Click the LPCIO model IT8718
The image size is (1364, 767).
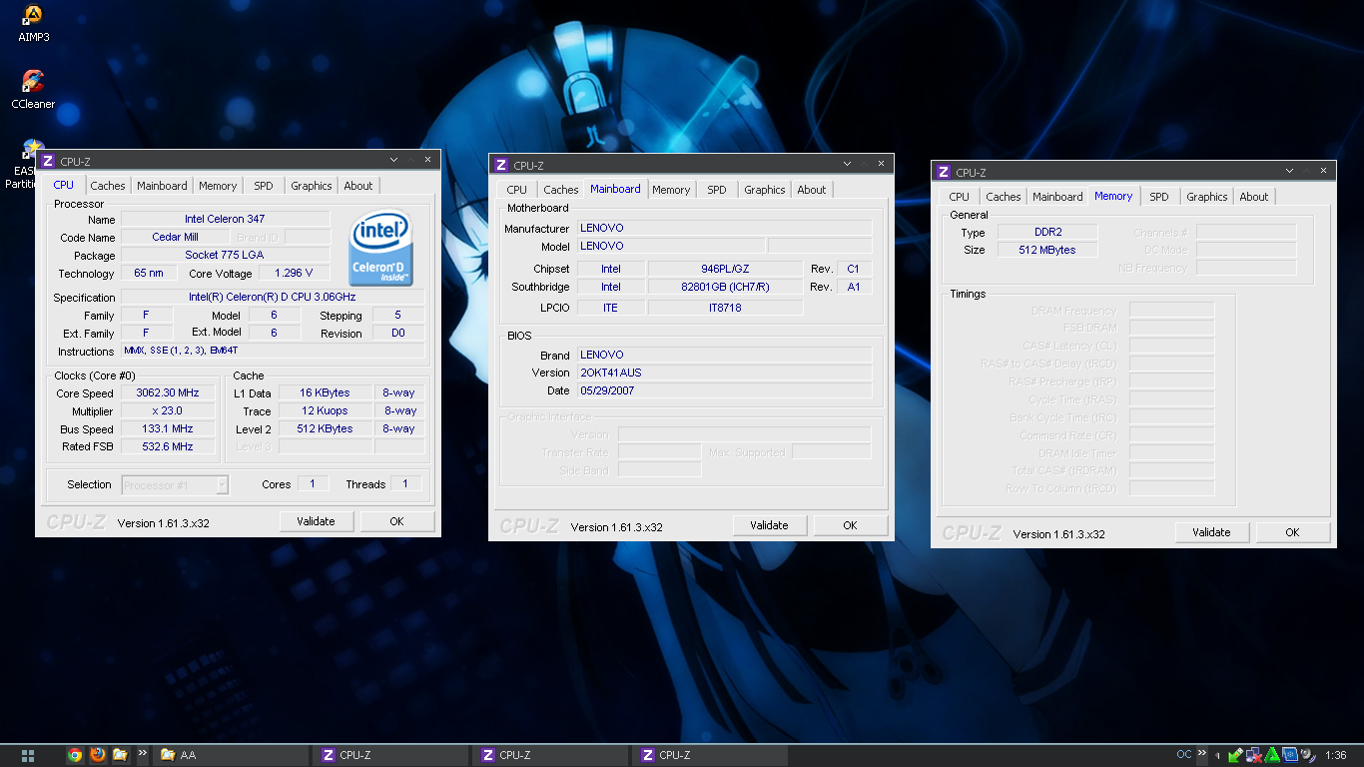click(x=725, y=308)
